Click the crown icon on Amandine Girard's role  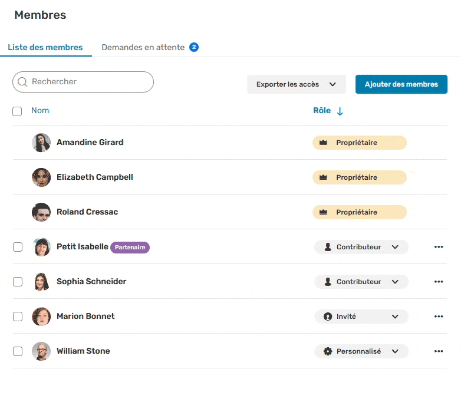323,143
